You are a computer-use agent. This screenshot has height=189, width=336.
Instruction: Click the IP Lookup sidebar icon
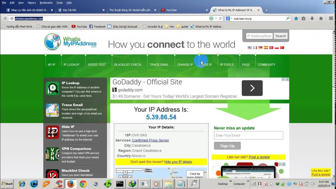(52, 88)
